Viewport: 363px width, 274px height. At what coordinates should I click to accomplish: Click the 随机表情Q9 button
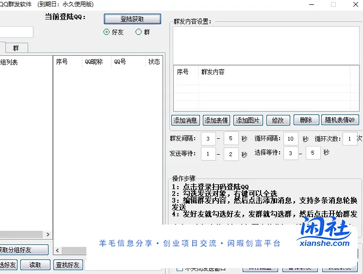click(340, 120)
